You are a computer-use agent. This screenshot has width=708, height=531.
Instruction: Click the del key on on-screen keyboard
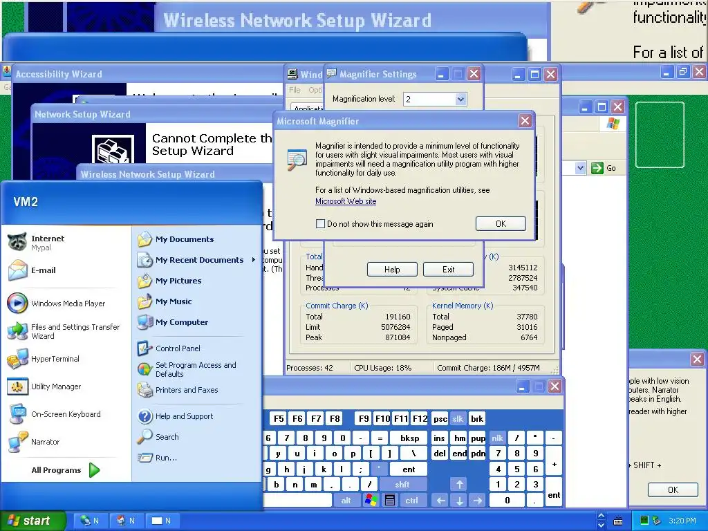coord(440,454)
